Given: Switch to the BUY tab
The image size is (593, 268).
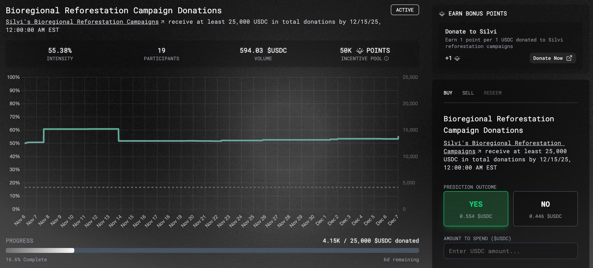Looking at the screenshot, I should click(448, 93).
